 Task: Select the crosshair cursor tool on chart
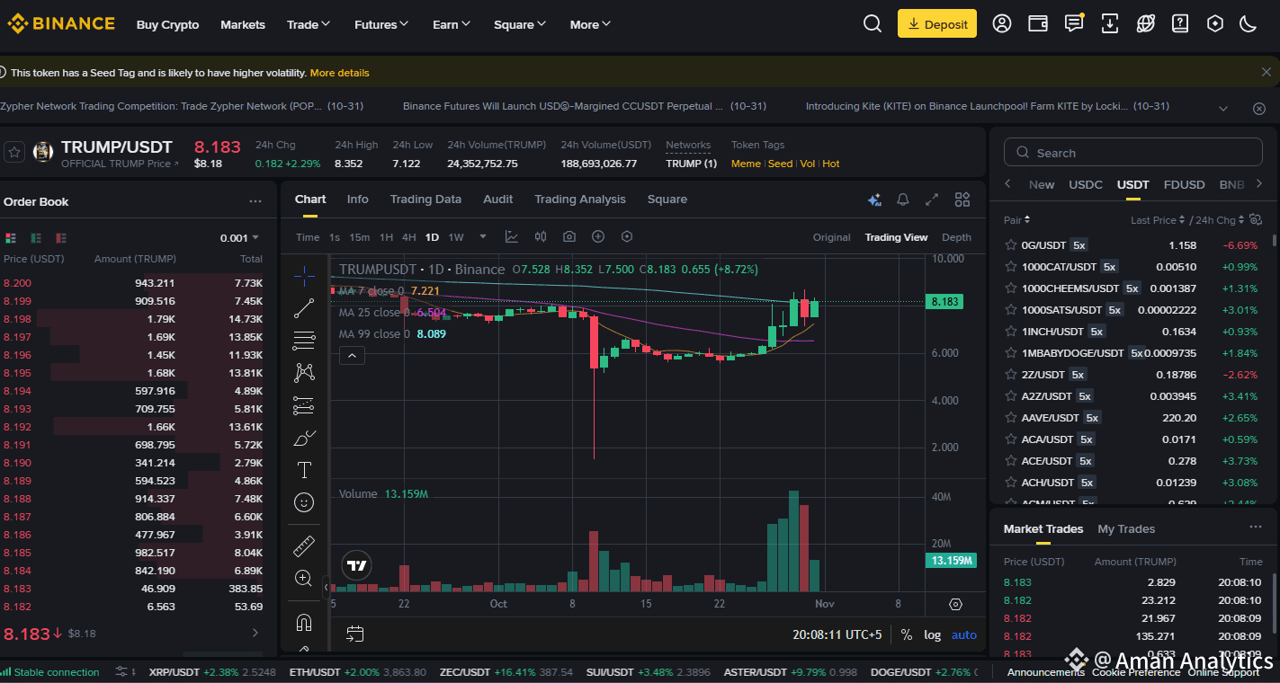pos(304,275)
